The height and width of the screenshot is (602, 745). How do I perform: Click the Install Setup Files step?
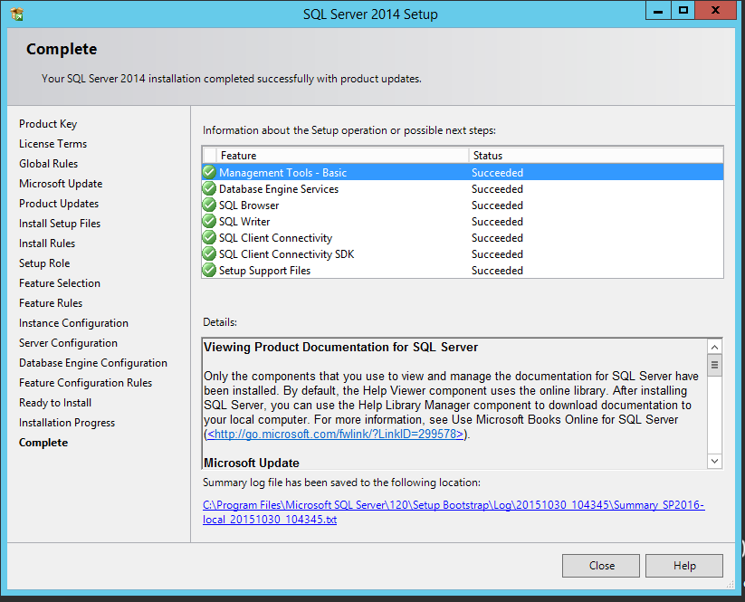(x=60, y=224)
